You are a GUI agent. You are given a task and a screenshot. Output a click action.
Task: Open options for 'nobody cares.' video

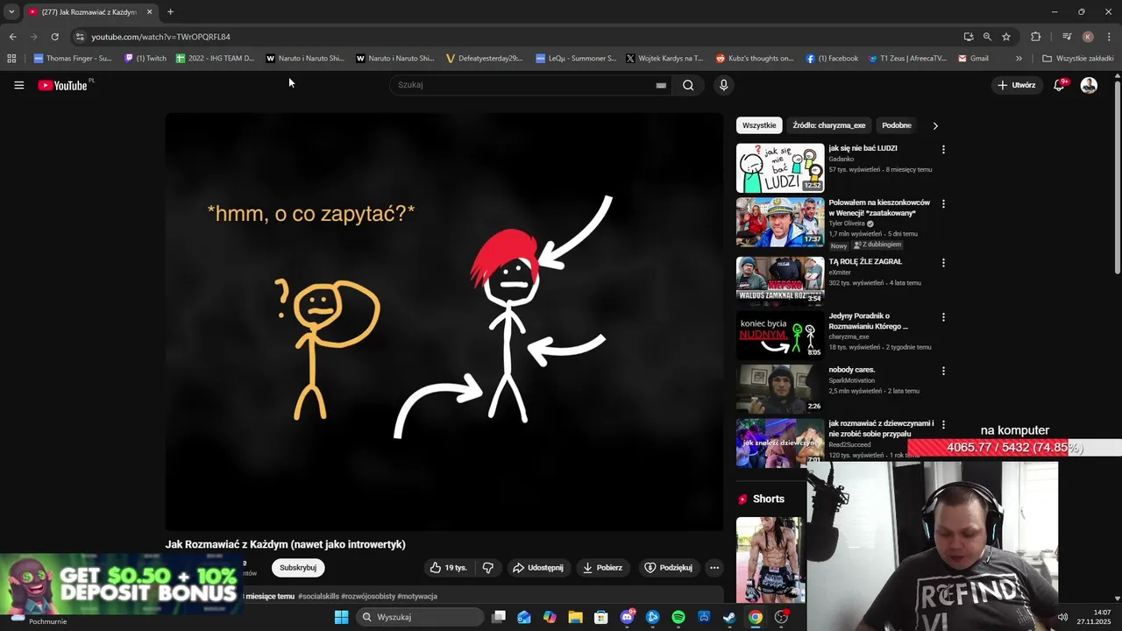click(x=943, y=371)
